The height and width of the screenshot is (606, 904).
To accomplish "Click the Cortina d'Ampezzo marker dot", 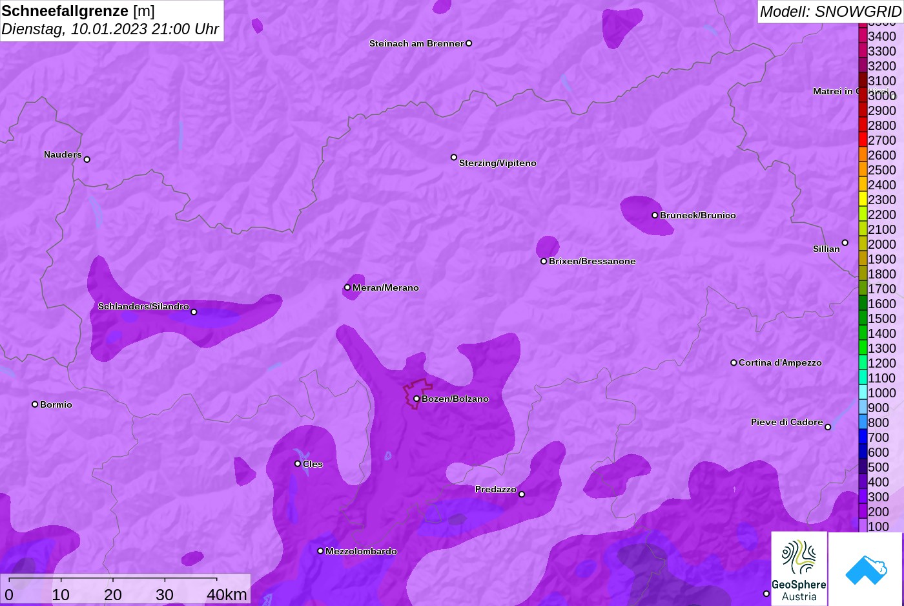I will (x=734, y=362).
